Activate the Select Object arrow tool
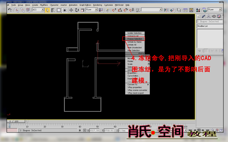 [48, 10]
